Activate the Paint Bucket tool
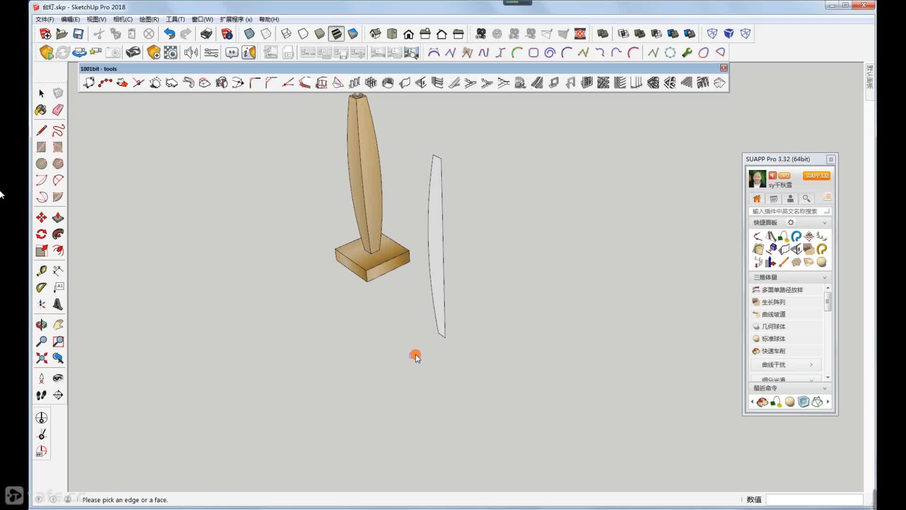 [x=42, y=110]
